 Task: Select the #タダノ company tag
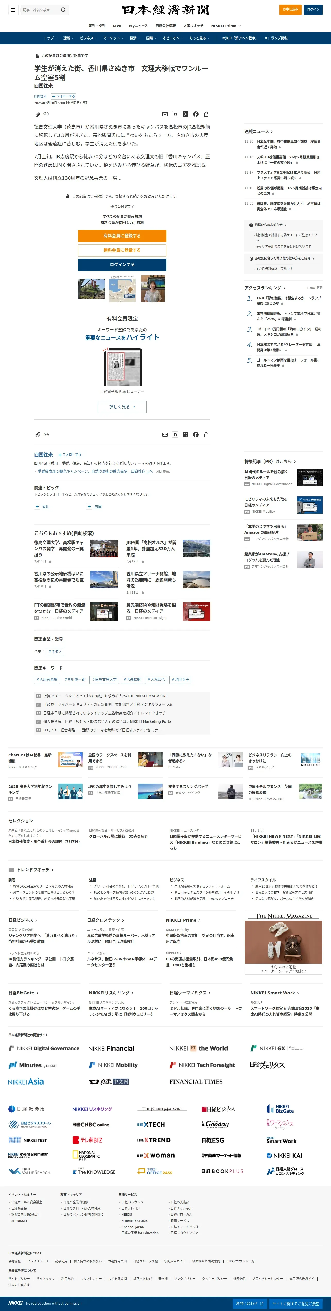(x=55, y=651)
